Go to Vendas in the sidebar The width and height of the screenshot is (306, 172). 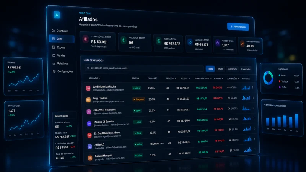click(x=59, y=55)
